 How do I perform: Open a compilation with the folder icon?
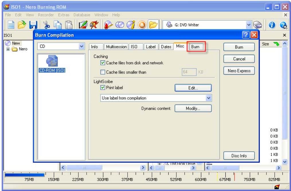point(22,25)
